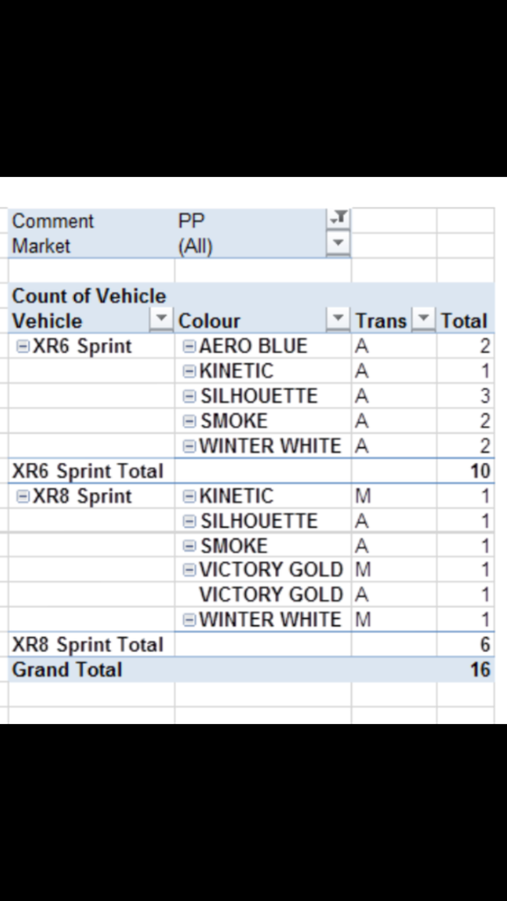Select the Grand Total value cell 16
The image size is (507, 901).
[x=465, y=670]
